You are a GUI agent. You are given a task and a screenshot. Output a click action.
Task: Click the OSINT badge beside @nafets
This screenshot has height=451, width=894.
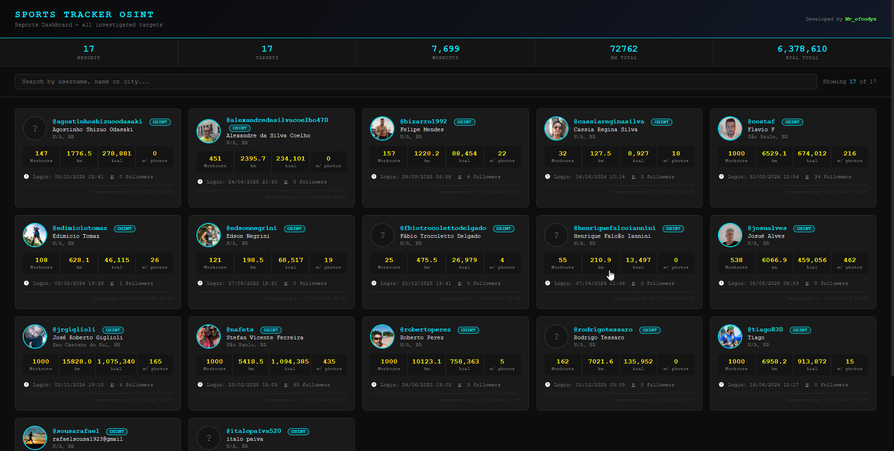pyautogui.click(x=271, y=330)
